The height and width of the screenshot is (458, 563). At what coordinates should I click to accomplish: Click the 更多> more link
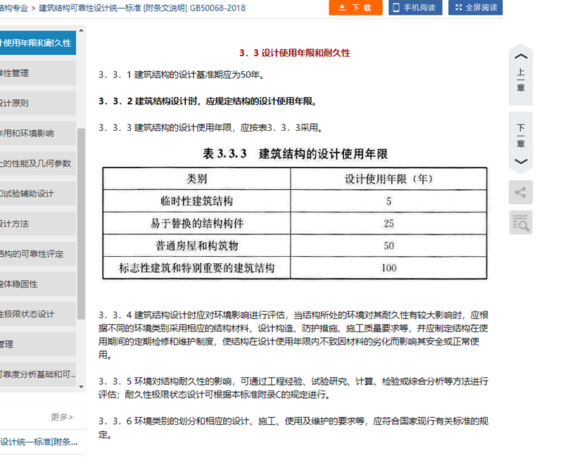[62, 416]
